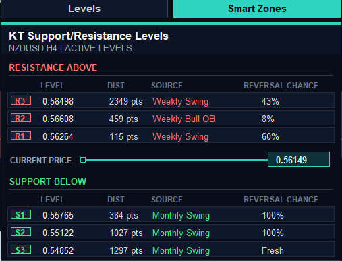Screen dimensions: 342x261
Task: Click the 43% reversal chance
Action: click(270, 101)
